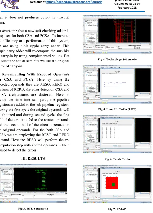Click the 'Volume 05 Issue 04' header text
This screenshot has width=153, height=213.
[x=127, y=4]
